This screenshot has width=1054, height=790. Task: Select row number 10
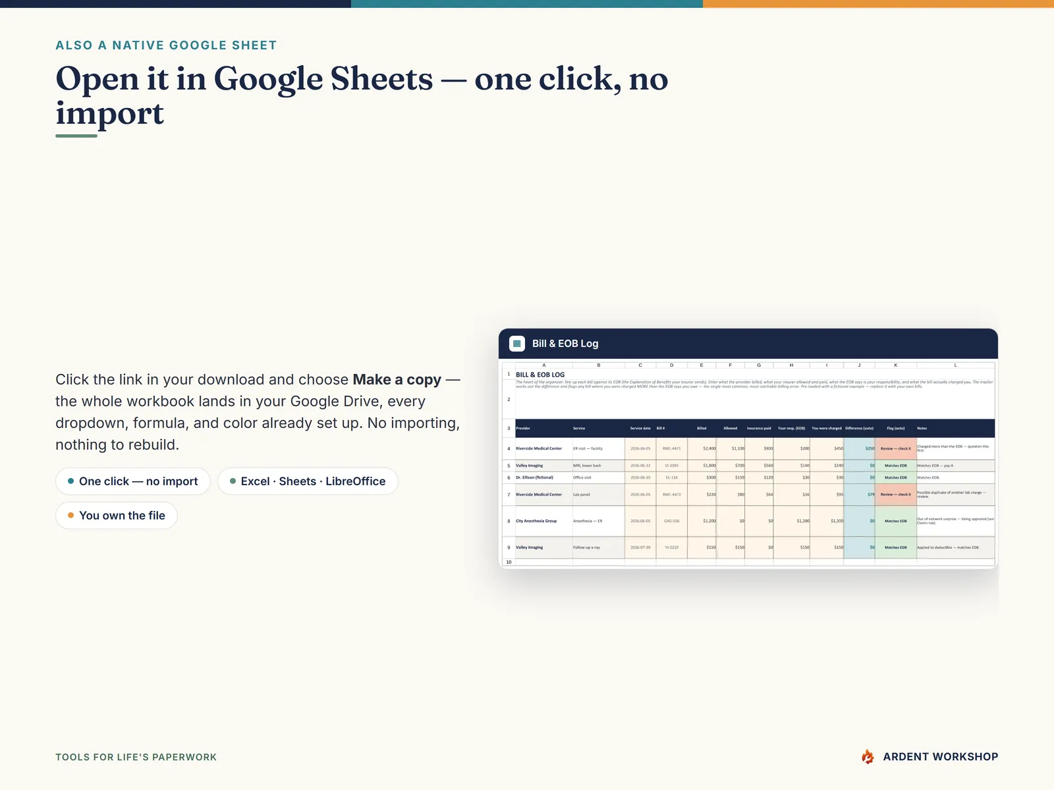click(x=509, y=562)
